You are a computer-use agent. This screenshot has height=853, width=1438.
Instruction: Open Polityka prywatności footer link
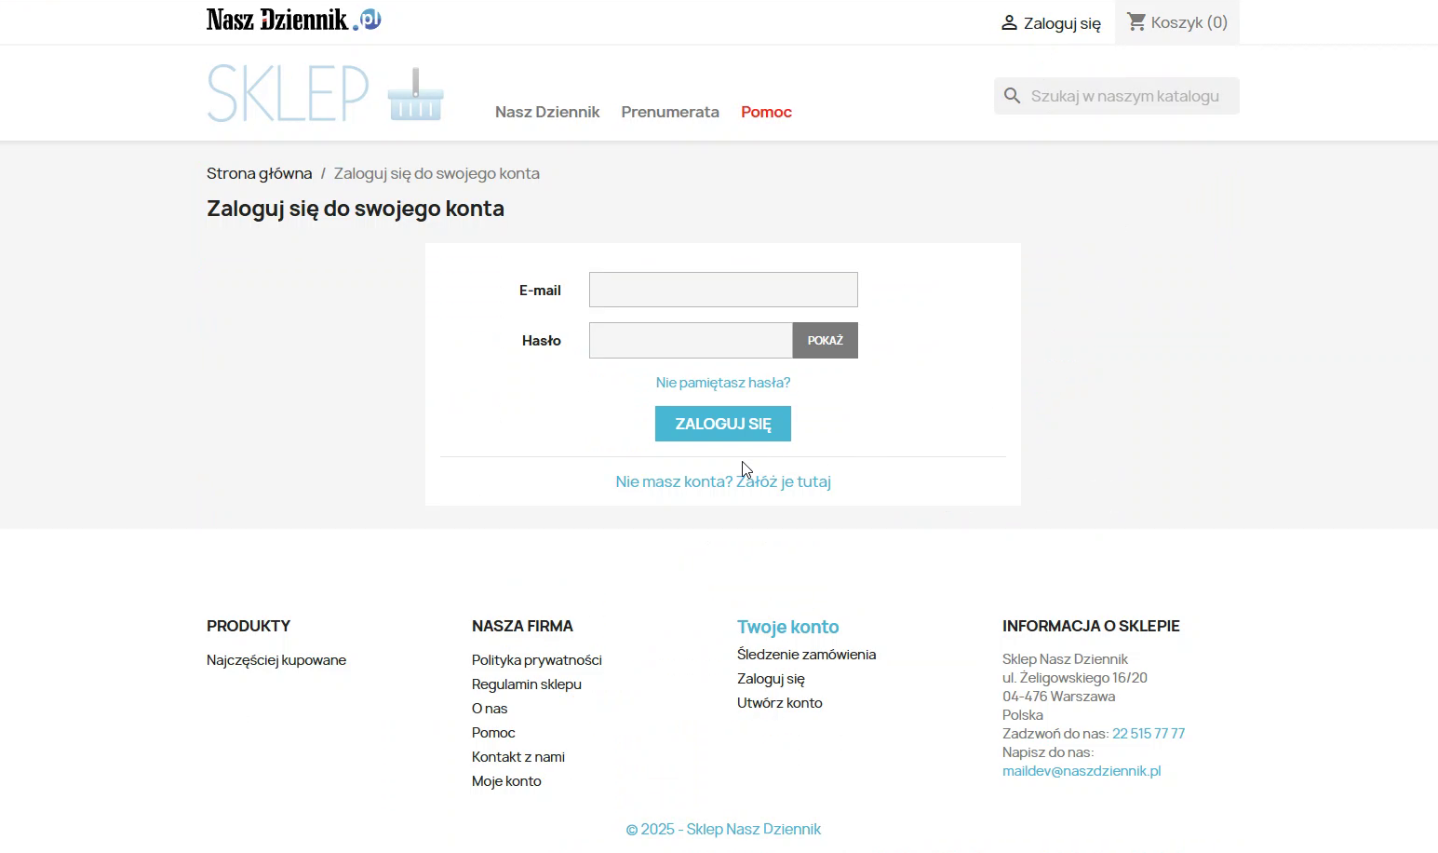click(536, 660)
